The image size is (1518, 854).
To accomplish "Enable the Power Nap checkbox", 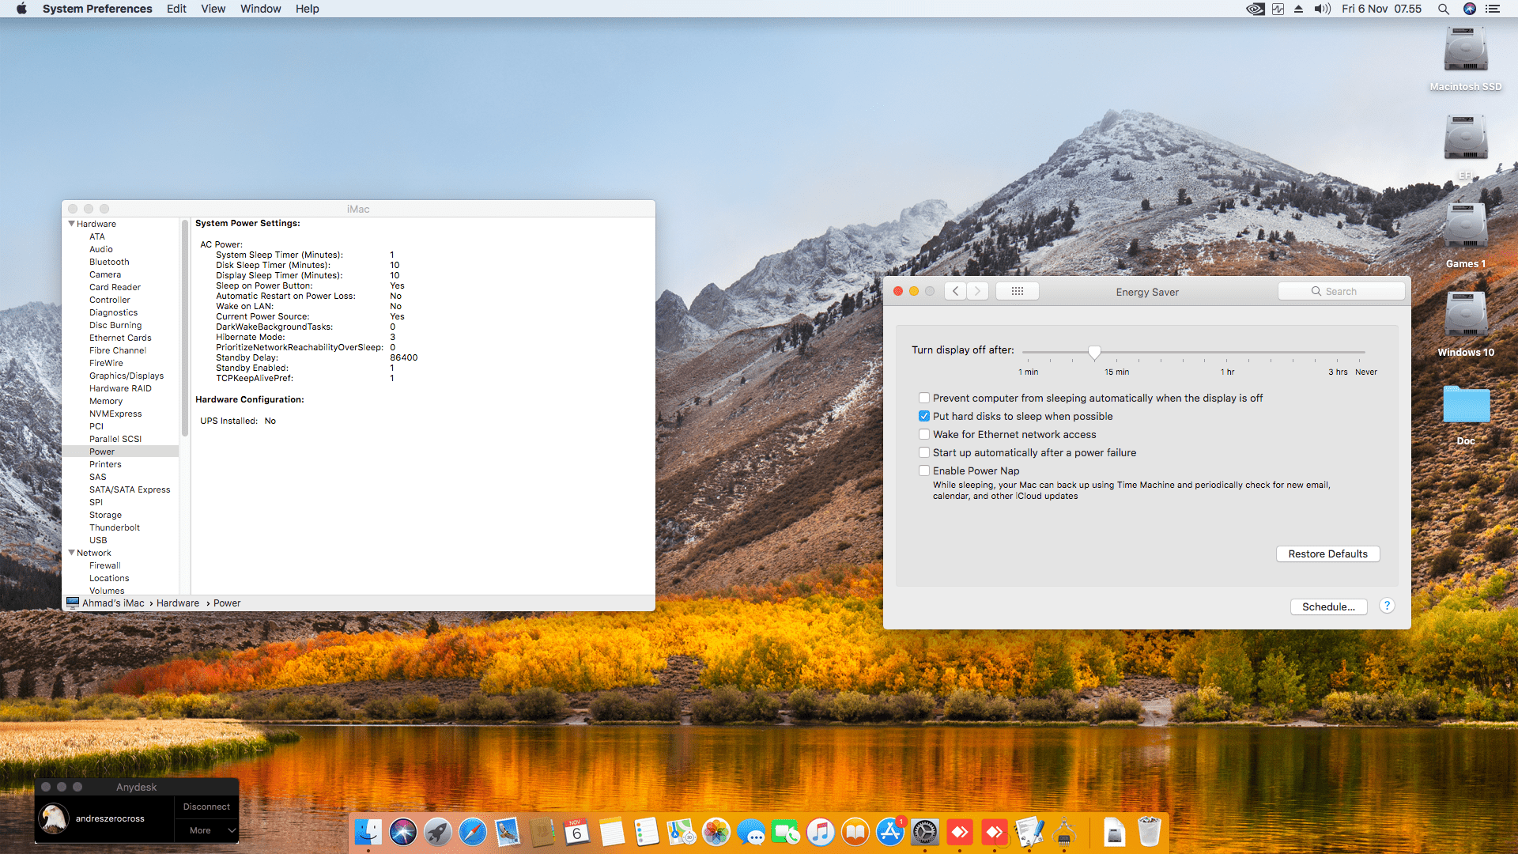I will (923, 470).
